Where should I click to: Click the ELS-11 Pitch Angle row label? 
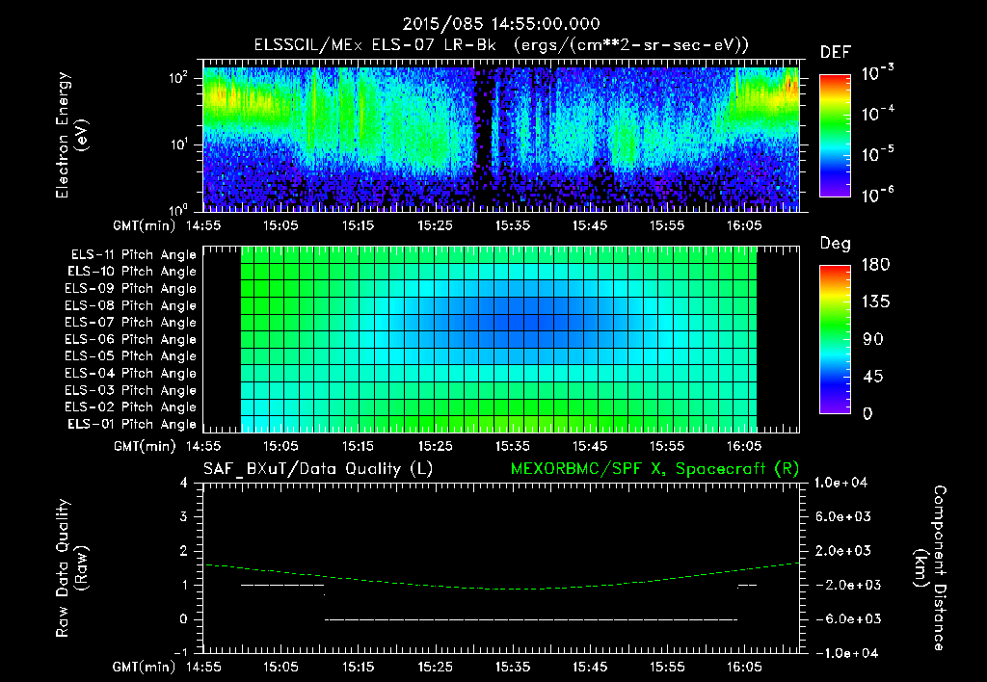coord(133,255)
